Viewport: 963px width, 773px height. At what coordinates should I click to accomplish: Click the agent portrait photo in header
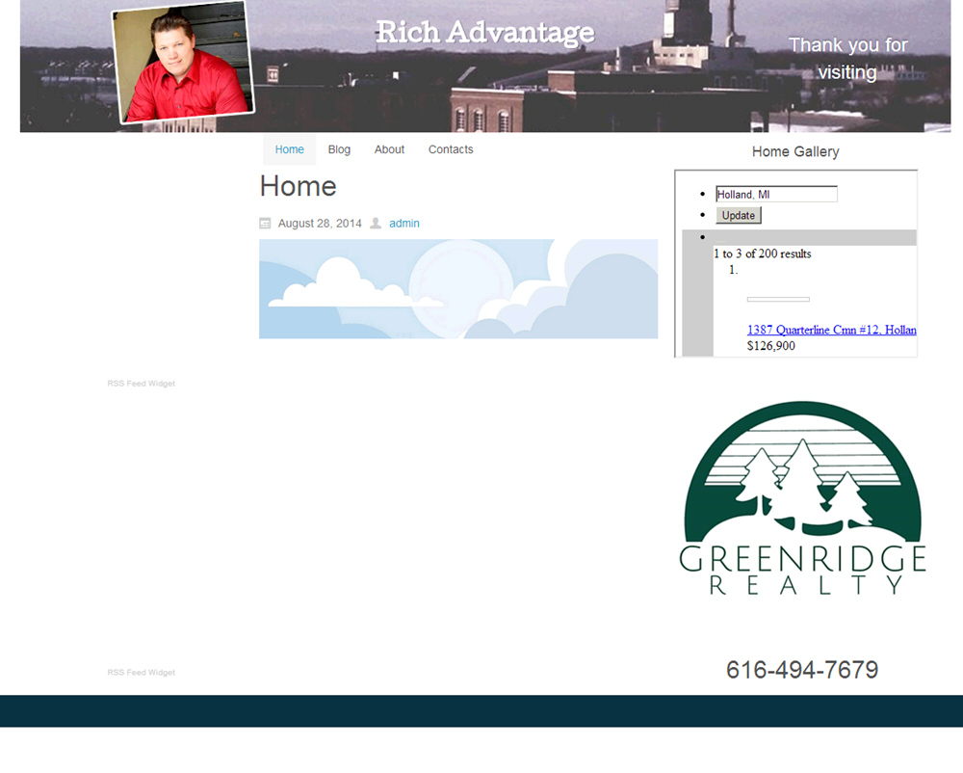tap(183, 62)
